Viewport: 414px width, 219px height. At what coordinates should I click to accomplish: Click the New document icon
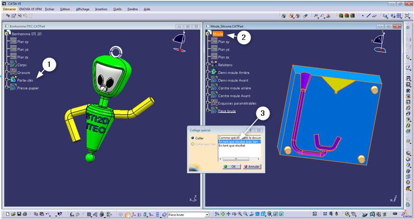[x=8, y=214]
